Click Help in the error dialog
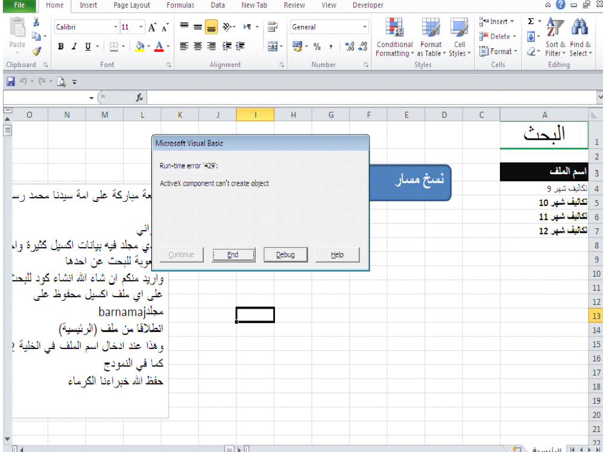The width and height of the screenshot is (603, 452). click(x=337, y=254)
